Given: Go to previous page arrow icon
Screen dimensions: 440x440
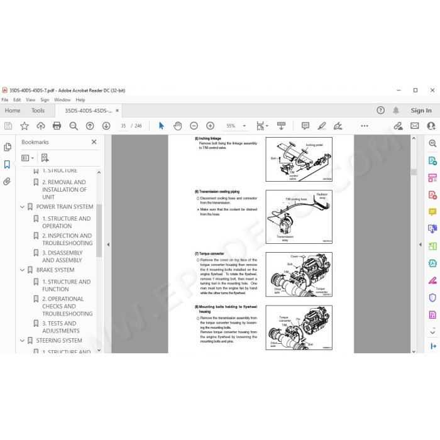Looking at the screenshot, I should [90, 126].
